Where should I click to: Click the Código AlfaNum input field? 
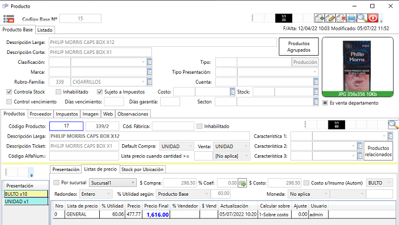[x=84, y=156]
